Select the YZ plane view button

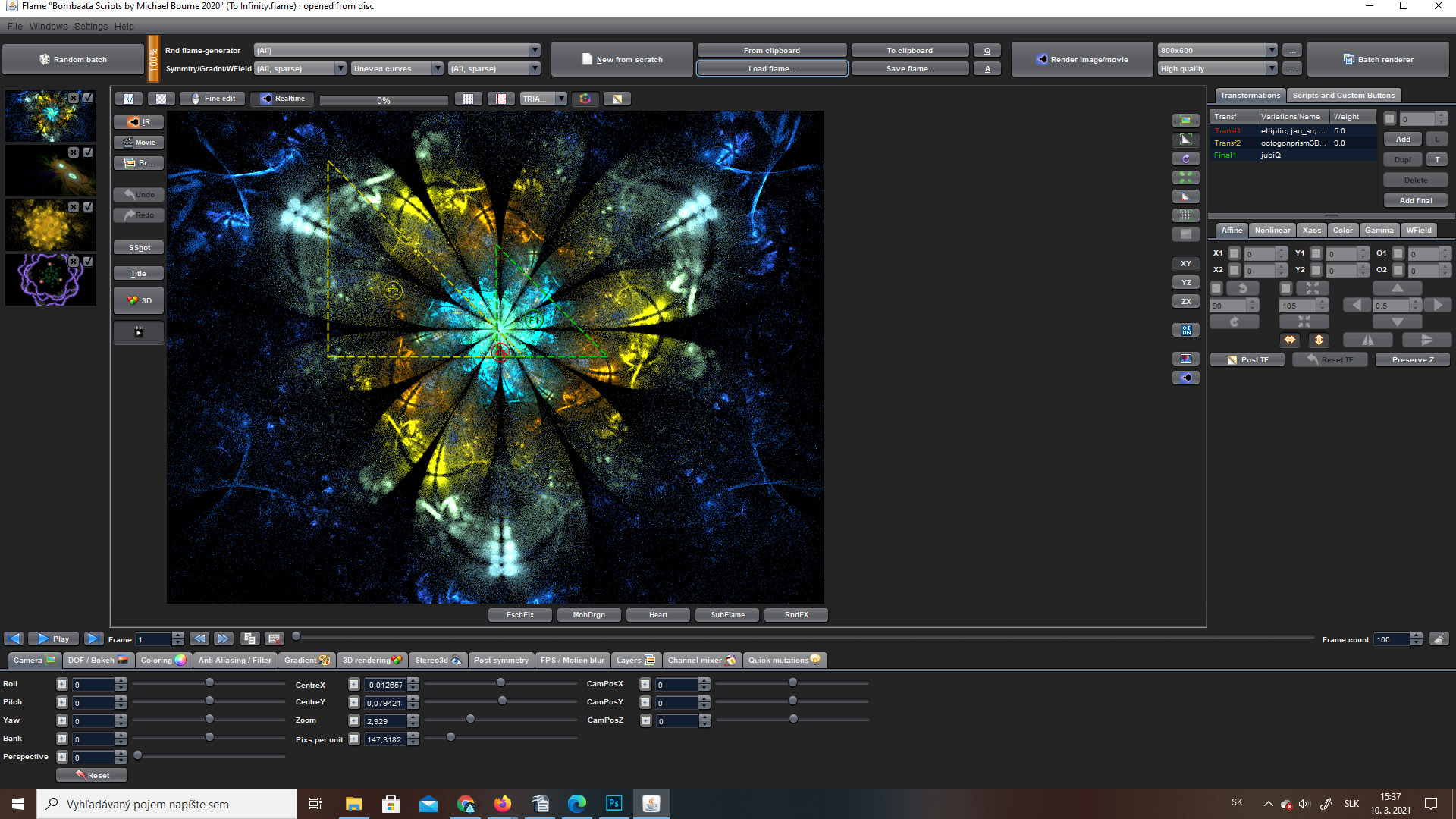pyautogui.click(x=1186, y=283)
